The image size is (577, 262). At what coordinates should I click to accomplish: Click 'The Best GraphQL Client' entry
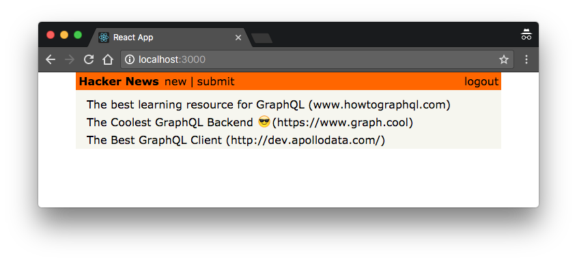pos(236,140)
